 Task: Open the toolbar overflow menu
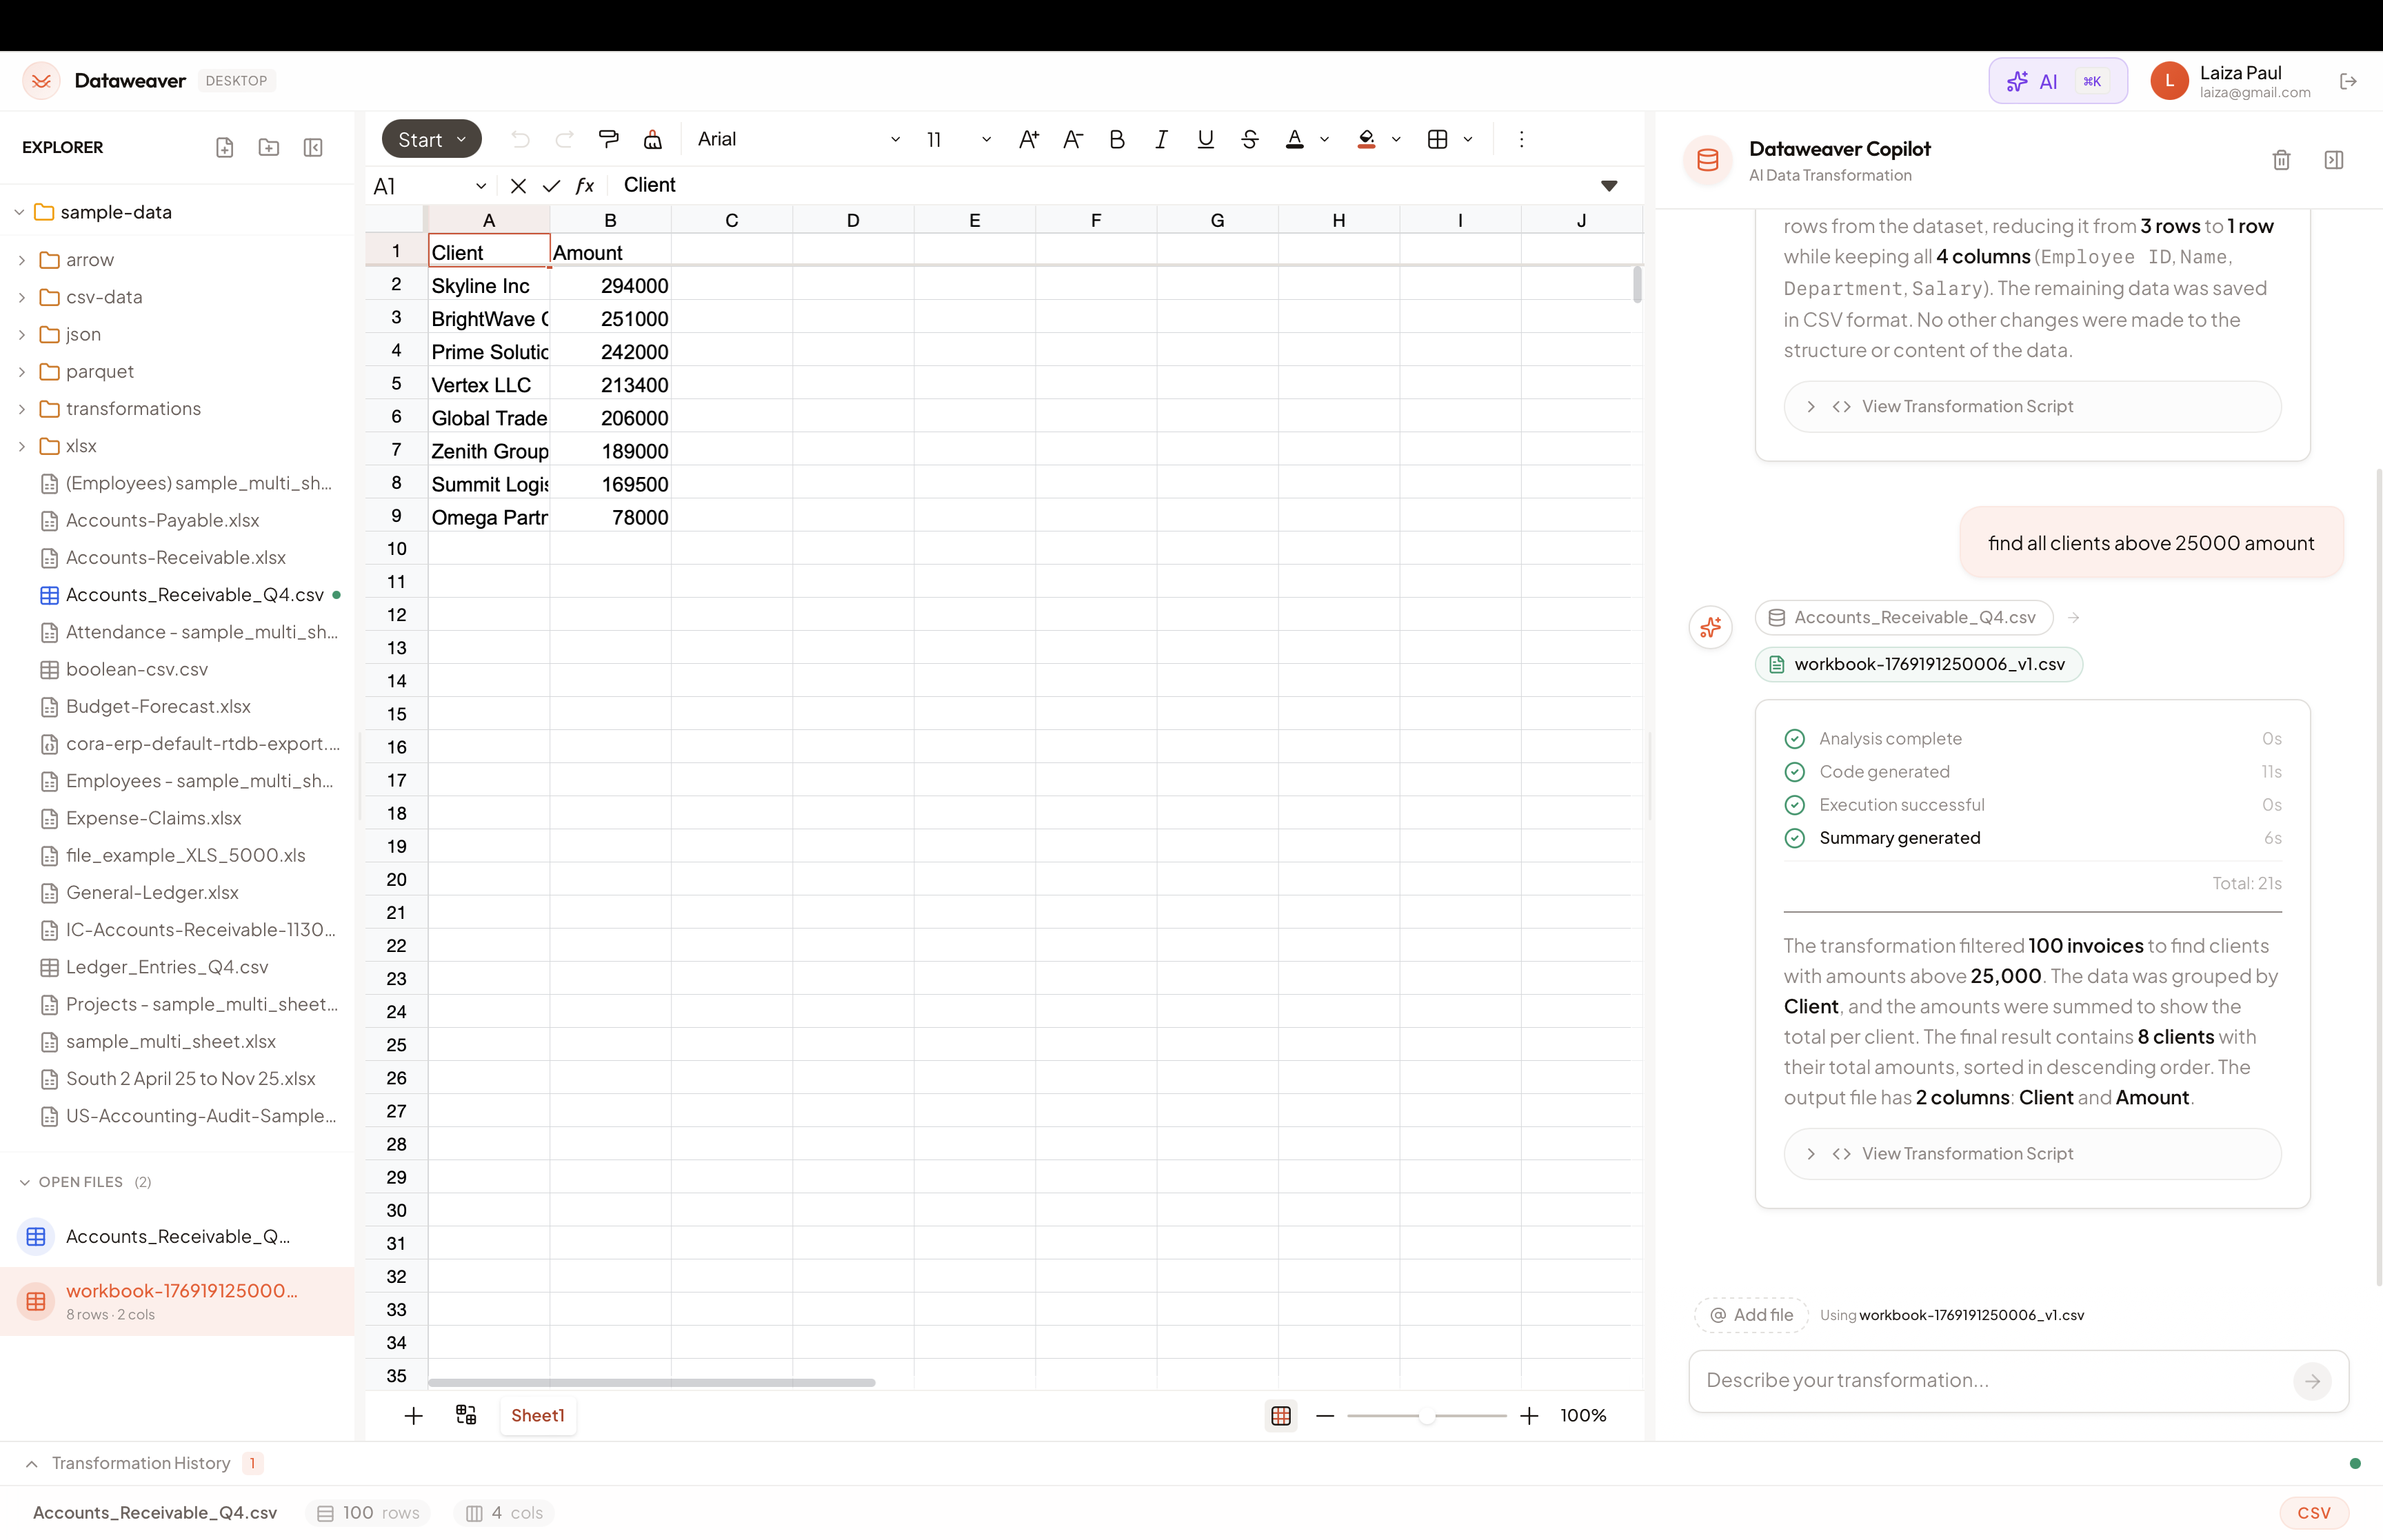point(1521,139)
